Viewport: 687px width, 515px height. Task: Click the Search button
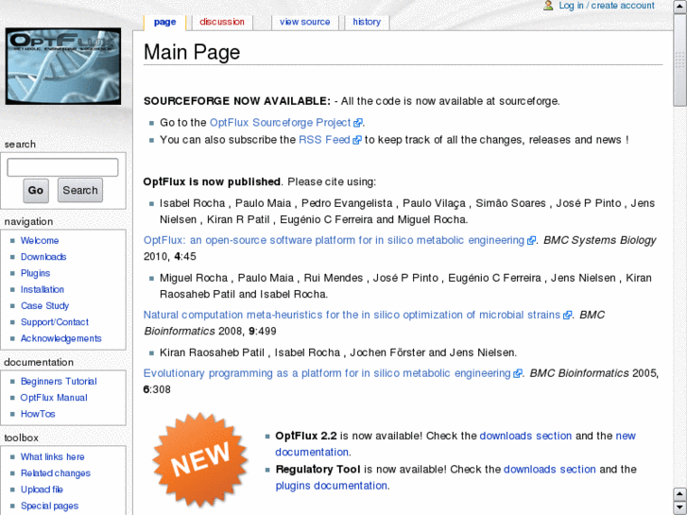click(80, 190)
